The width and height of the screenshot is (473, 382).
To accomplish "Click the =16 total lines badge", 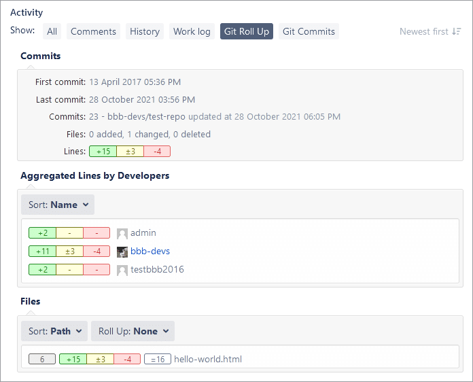I will pos(158,359).
